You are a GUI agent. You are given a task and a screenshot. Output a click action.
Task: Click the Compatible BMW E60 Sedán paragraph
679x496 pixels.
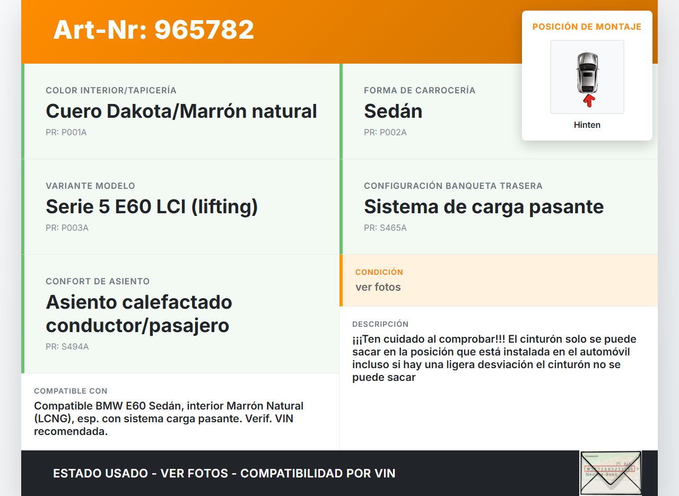point(169,419)
